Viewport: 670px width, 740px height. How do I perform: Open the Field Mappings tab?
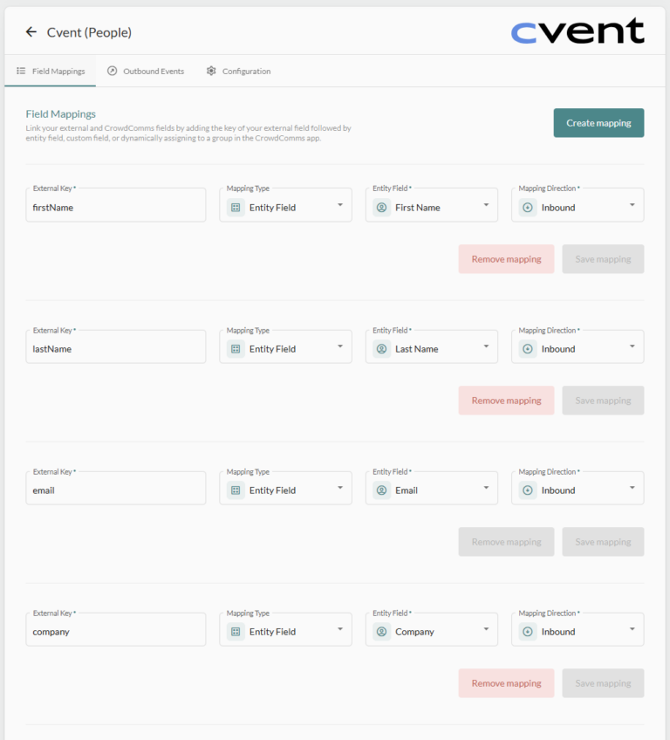[x=51, y=71]
